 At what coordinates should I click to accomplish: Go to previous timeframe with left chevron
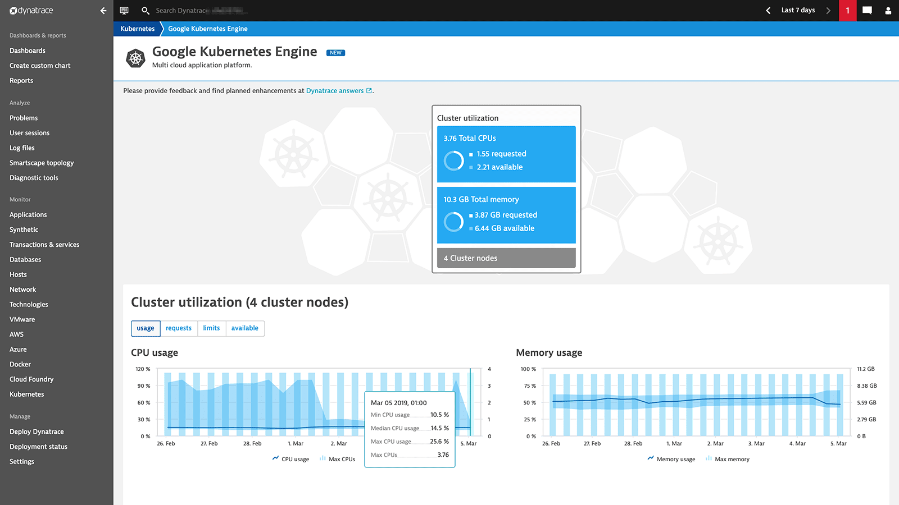(x=768, y=11)
